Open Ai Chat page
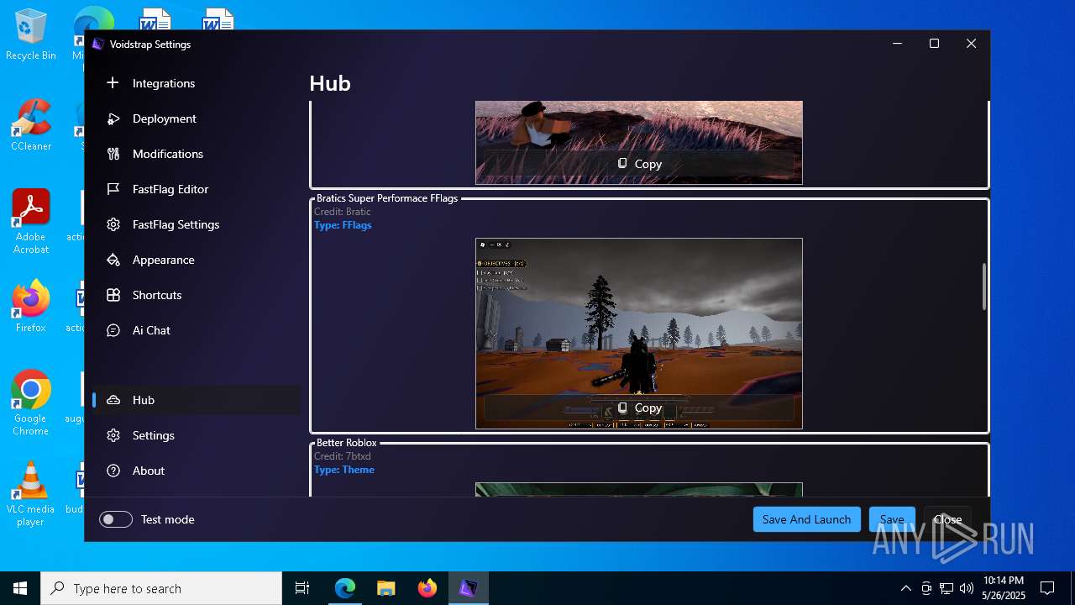 pos(197,330)
